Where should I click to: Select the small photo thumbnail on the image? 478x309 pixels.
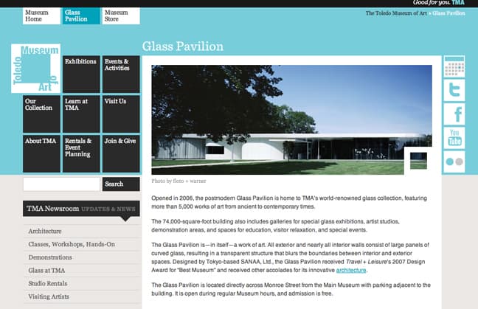[x=418, y=161]
